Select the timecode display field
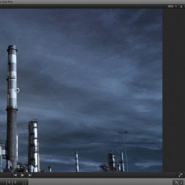Viewport: 185px width, 185px height. coord(11,182)
